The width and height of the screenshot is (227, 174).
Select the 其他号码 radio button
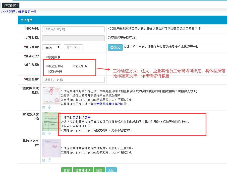(x=49, y=71)
